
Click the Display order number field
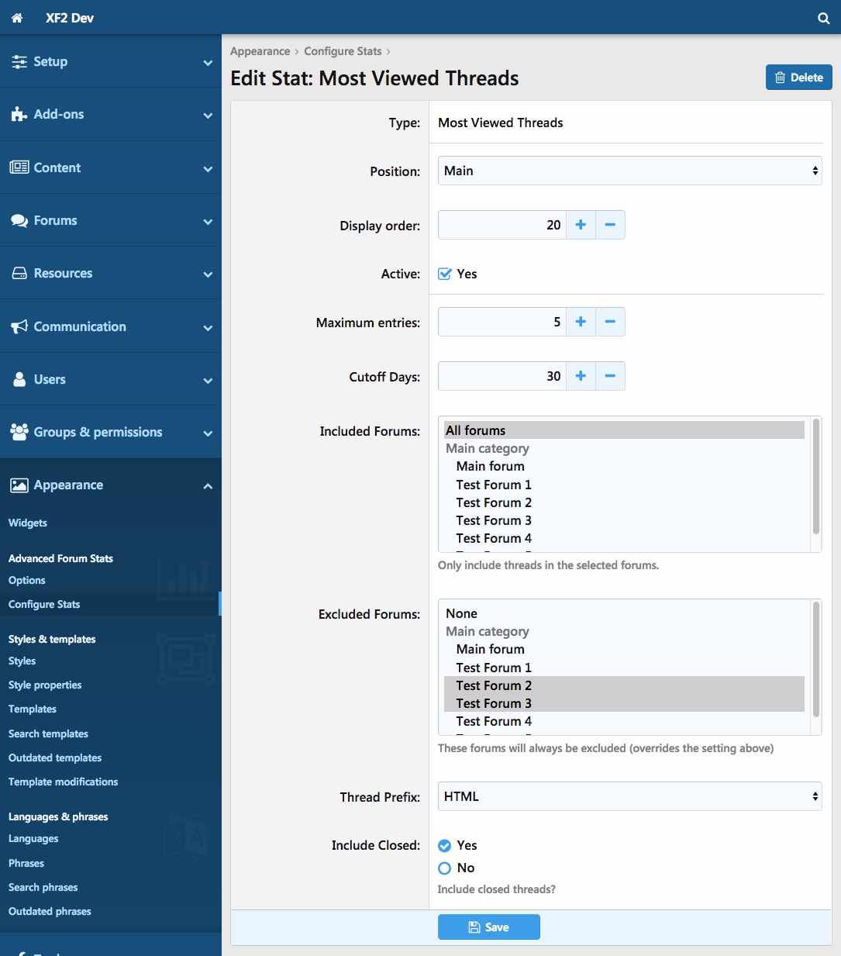coord(502,225)
